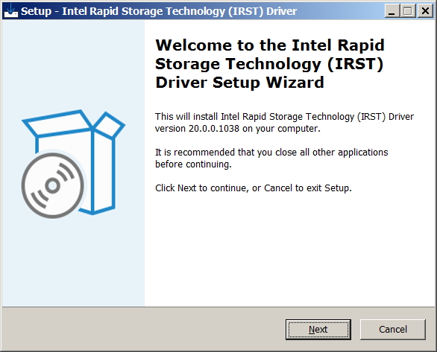Click the center hole of the disc image

[53, 185]
